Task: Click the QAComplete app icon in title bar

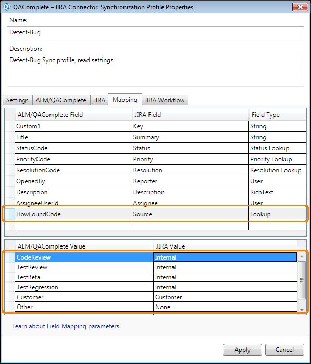Action: click(x=6, y=7)
